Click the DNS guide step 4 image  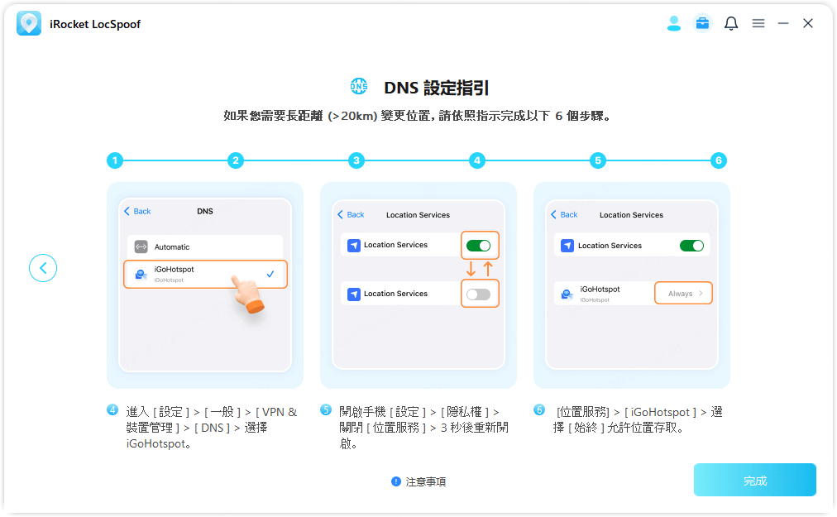(x=205, y=285)
